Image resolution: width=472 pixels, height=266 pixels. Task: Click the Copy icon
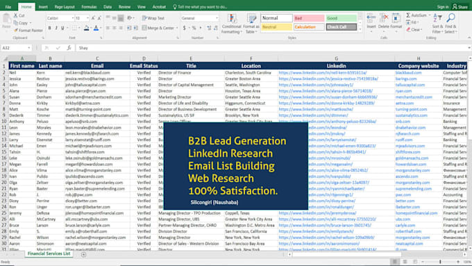16,23
